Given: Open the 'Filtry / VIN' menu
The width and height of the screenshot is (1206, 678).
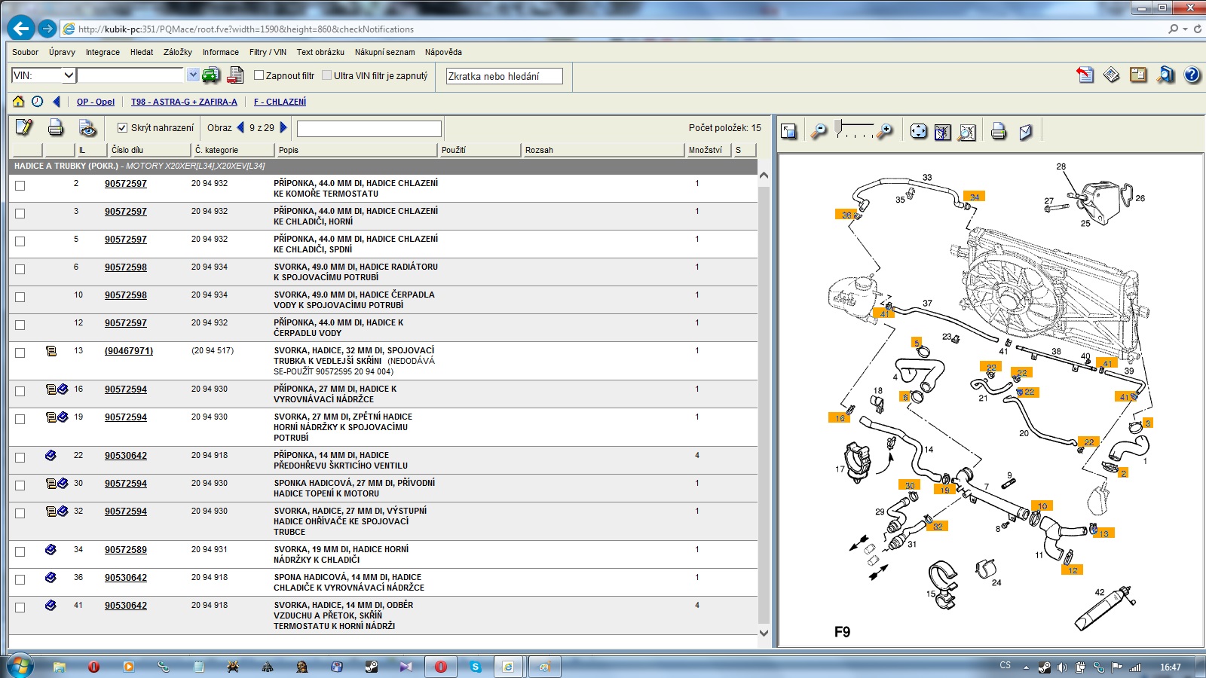Looking at the screenshot, I should tap(268, 52).
